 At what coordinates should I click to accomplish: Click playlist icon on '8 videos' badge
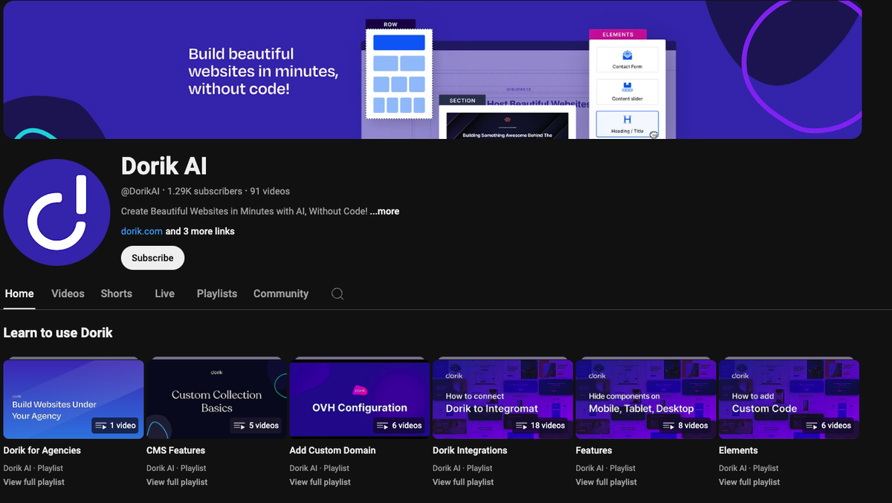[x=669, y=426]
